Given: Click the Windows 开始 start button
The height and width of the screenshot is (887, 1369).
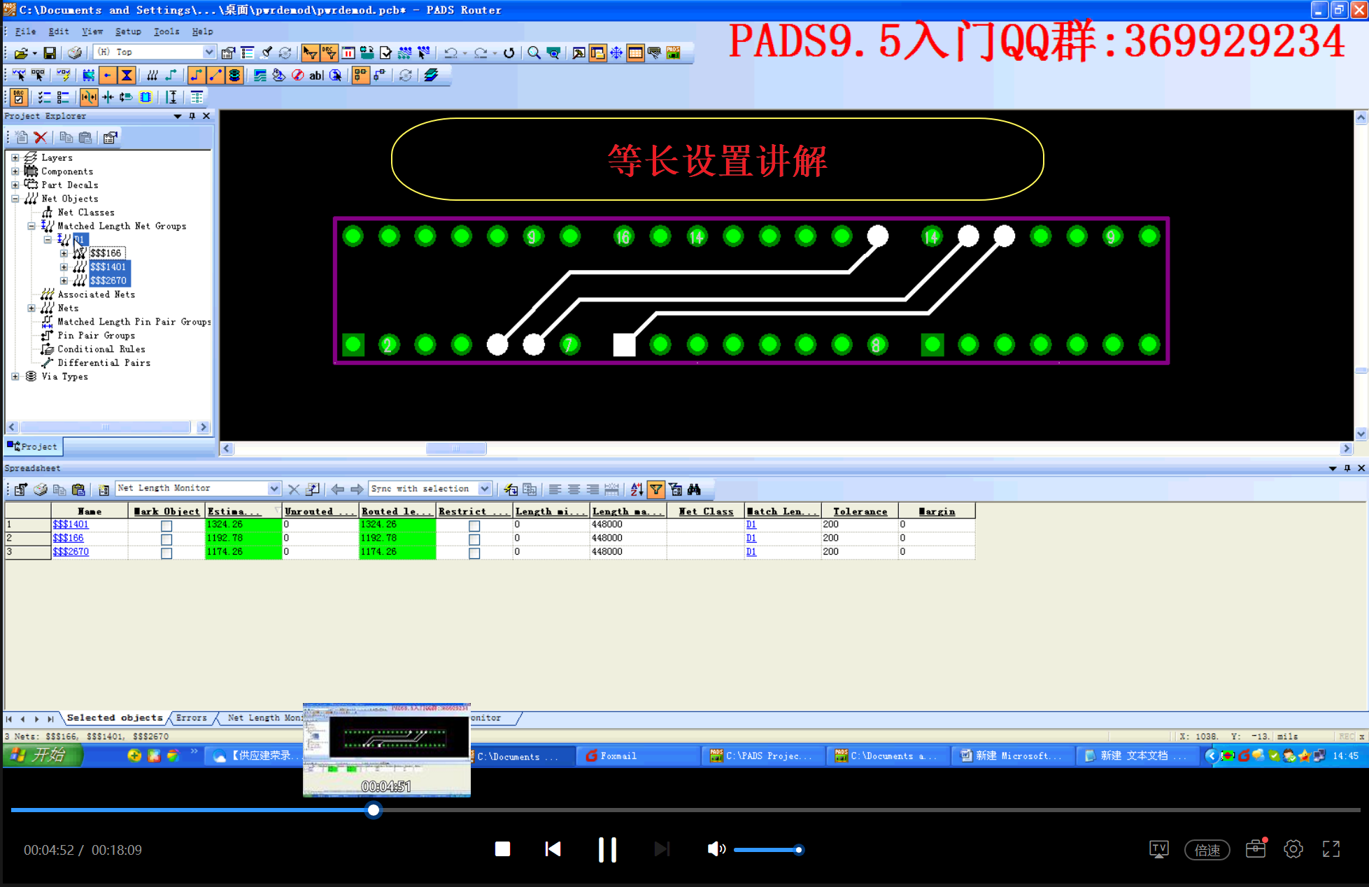Looking at the screenshot, I should coord(43,755).
